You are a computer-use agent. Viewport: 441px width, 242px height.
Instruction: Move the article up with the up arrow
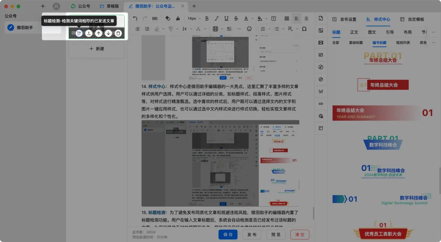[x=98, y=33]
